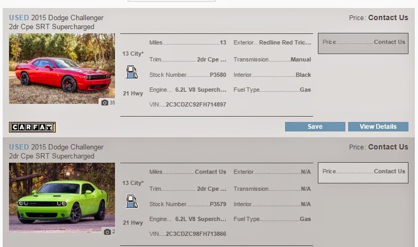Click the 13 City* rating of first listing
418x247 pixels.
pyautogui.click(x=133, y=54)
